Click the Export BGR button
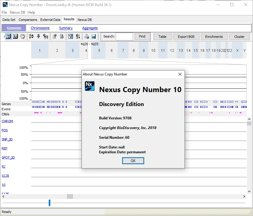This screenshot has width=253, height=216. 186,37
